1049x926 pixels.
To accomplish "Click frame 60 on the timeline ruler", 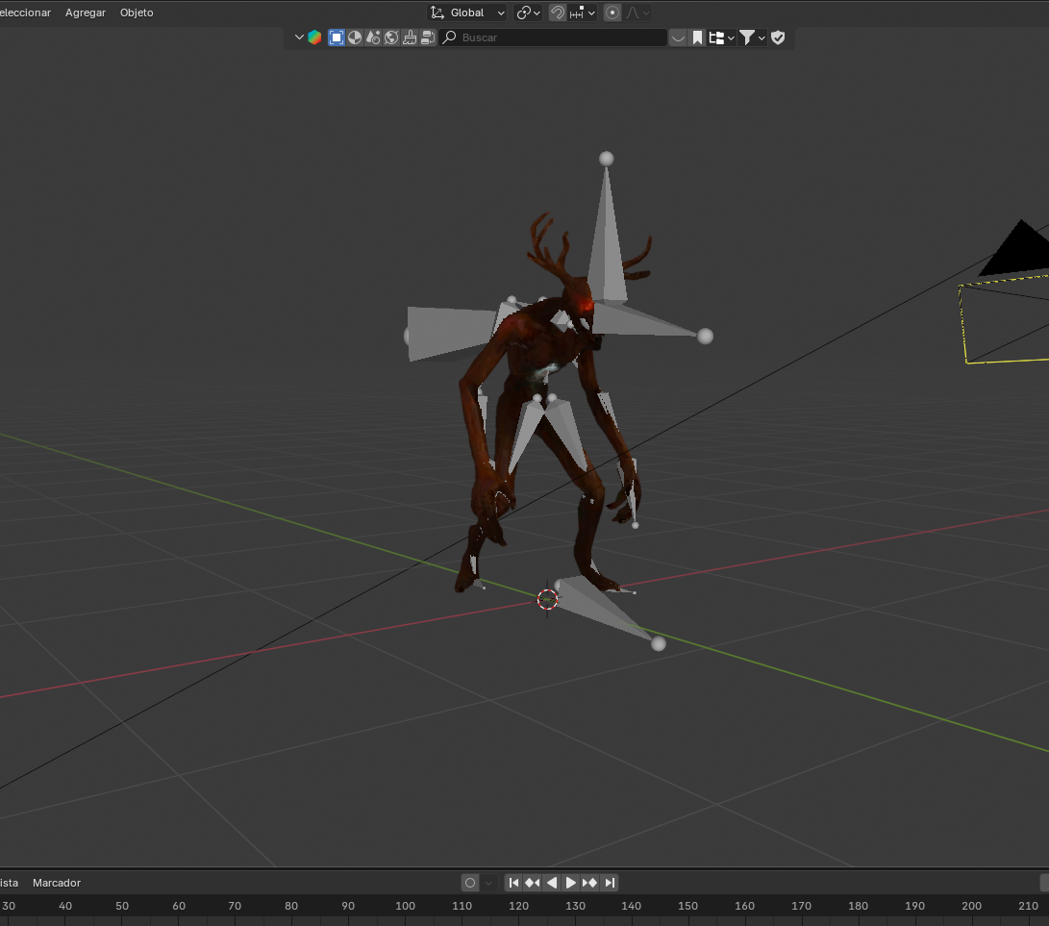I will click(x=179, y=906).
